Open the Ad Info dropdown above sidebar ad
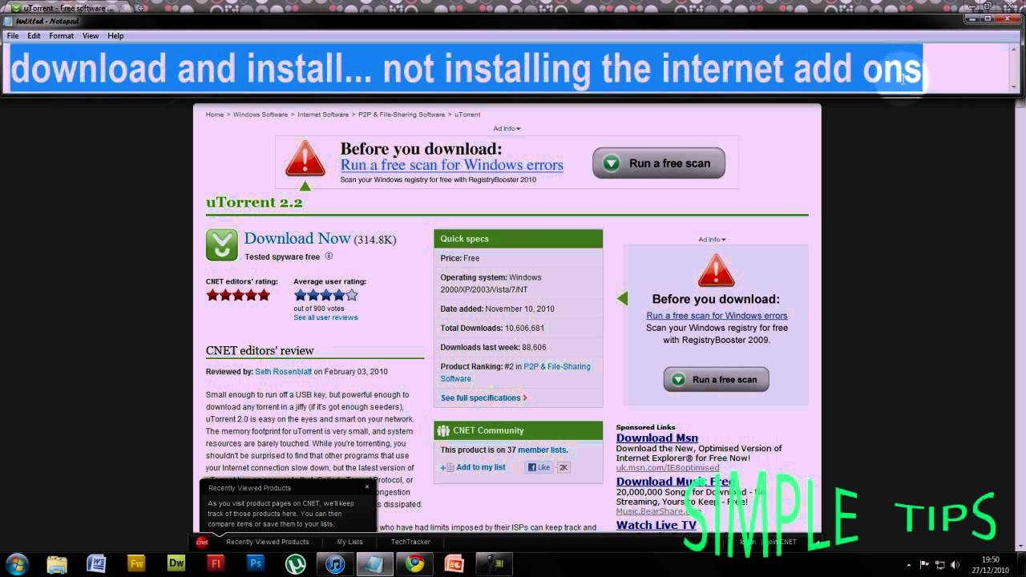1026x577 pixels. pyautogui.click(x=712, y=239)
